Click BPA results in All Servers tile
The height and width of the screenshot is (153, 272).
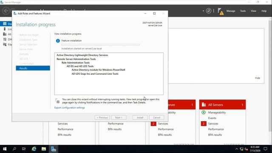coord(215,135)
